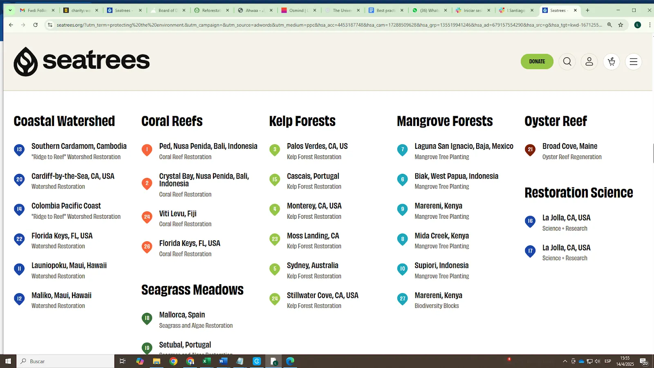Open Viti Levu, Fiji project link
Screen dimensions: 654x368
pyautogui.click(x=178, y=213)
